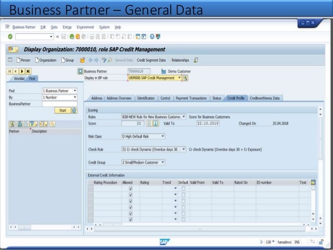
Task: Switch to the Creditworthiness Data tab
Action: click(265, 98)
